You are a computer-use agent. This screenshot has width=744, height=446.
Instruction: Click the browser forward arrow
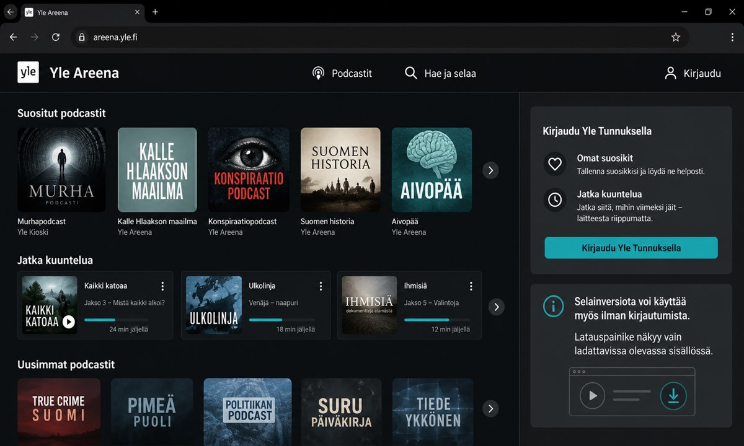click(x=35, y=37)
